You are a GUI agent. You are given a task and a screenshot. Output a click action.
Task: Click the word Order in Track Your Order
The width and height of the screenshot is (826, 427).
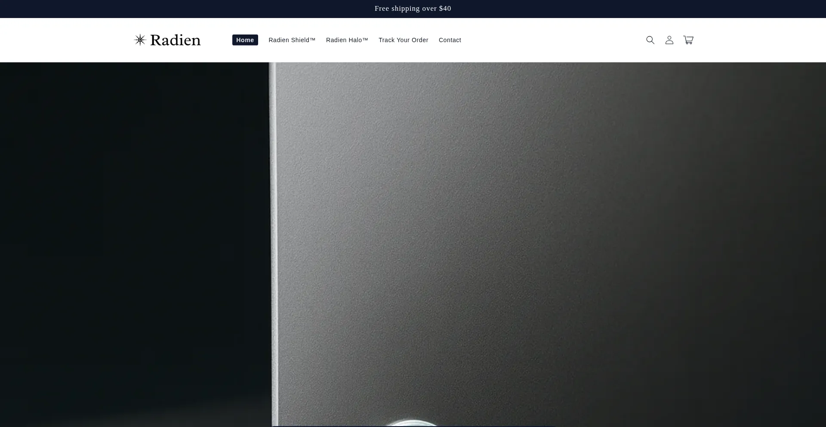pyautogui.click(x=419, y=40)
